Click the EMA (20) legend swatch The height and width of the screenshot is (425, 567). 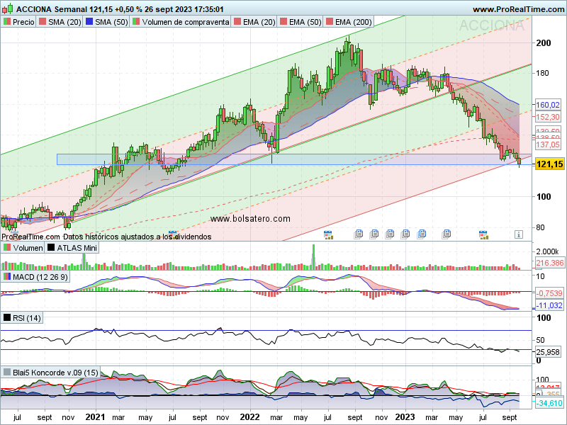tap(237, 22)
